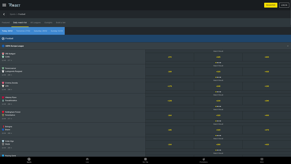
Task: Click Fenerbahce jersey icon
Action: coord(3,115)
